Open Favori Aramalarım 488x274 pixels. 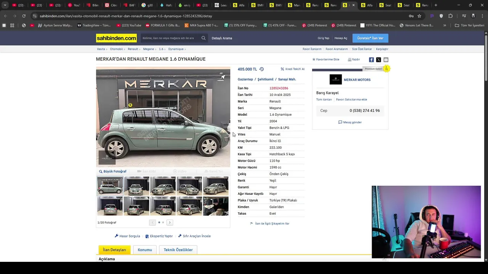point(337,49)
